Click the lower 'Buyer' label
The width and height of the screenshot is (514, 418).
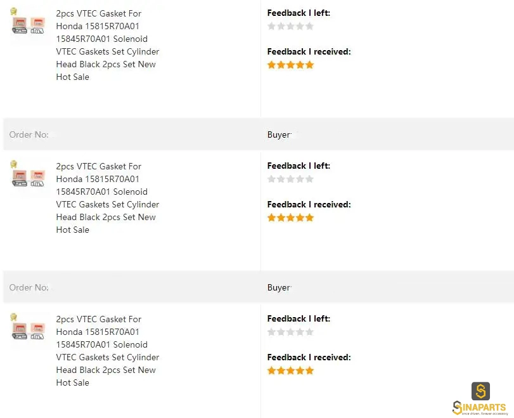279,288
